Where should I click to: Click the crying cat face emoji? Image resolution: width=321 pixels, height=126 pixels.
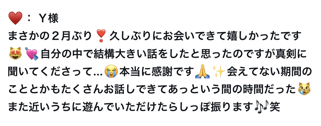[304, 89]
